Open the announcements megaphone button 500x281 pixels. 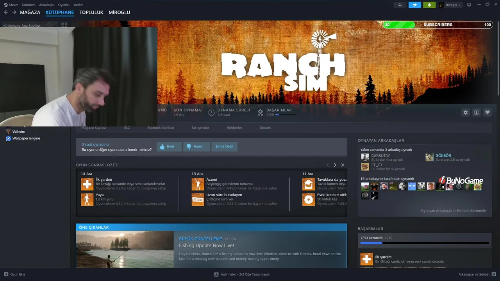(x=415, y=5)
